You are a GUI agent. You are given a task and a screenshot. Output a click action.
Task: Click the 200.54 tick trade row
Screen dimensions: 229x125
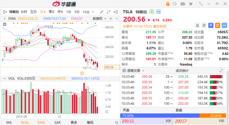[147, 87]
